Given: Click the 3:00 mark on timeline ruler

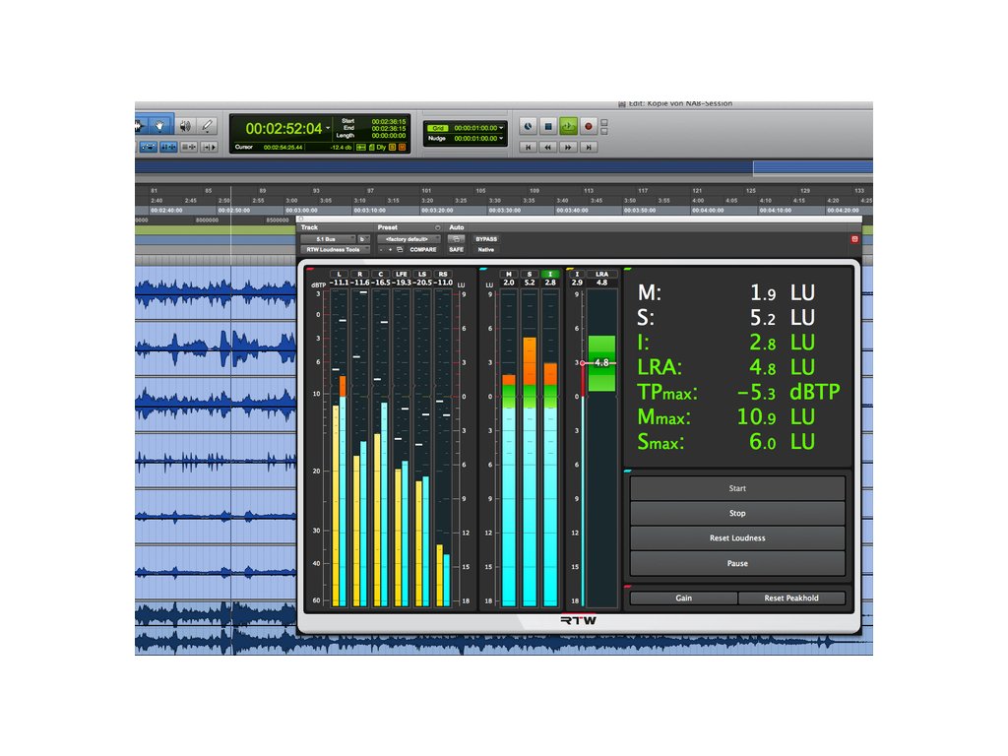Looking at the screenshot, I should [291, 201].
